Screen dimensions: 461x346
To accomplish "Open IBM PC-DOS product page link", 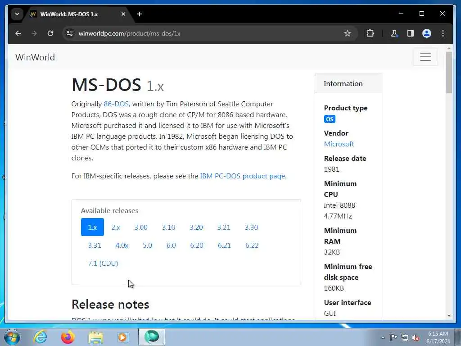I will 243,176.
